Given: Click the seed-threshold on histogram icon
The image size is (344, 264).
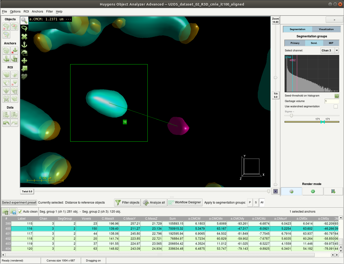Looking at the screenshot, I should click(336, 96).
